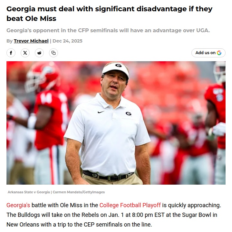This screenshot has height=232, width=232.
Task: Click the 'By' label before the author name
Action: coord(9,41)
